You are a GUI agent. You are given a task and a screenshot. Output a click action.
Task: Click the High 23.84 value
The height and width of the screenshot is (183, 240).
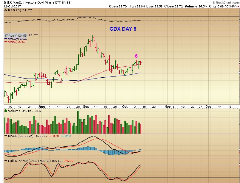point(136,7)
